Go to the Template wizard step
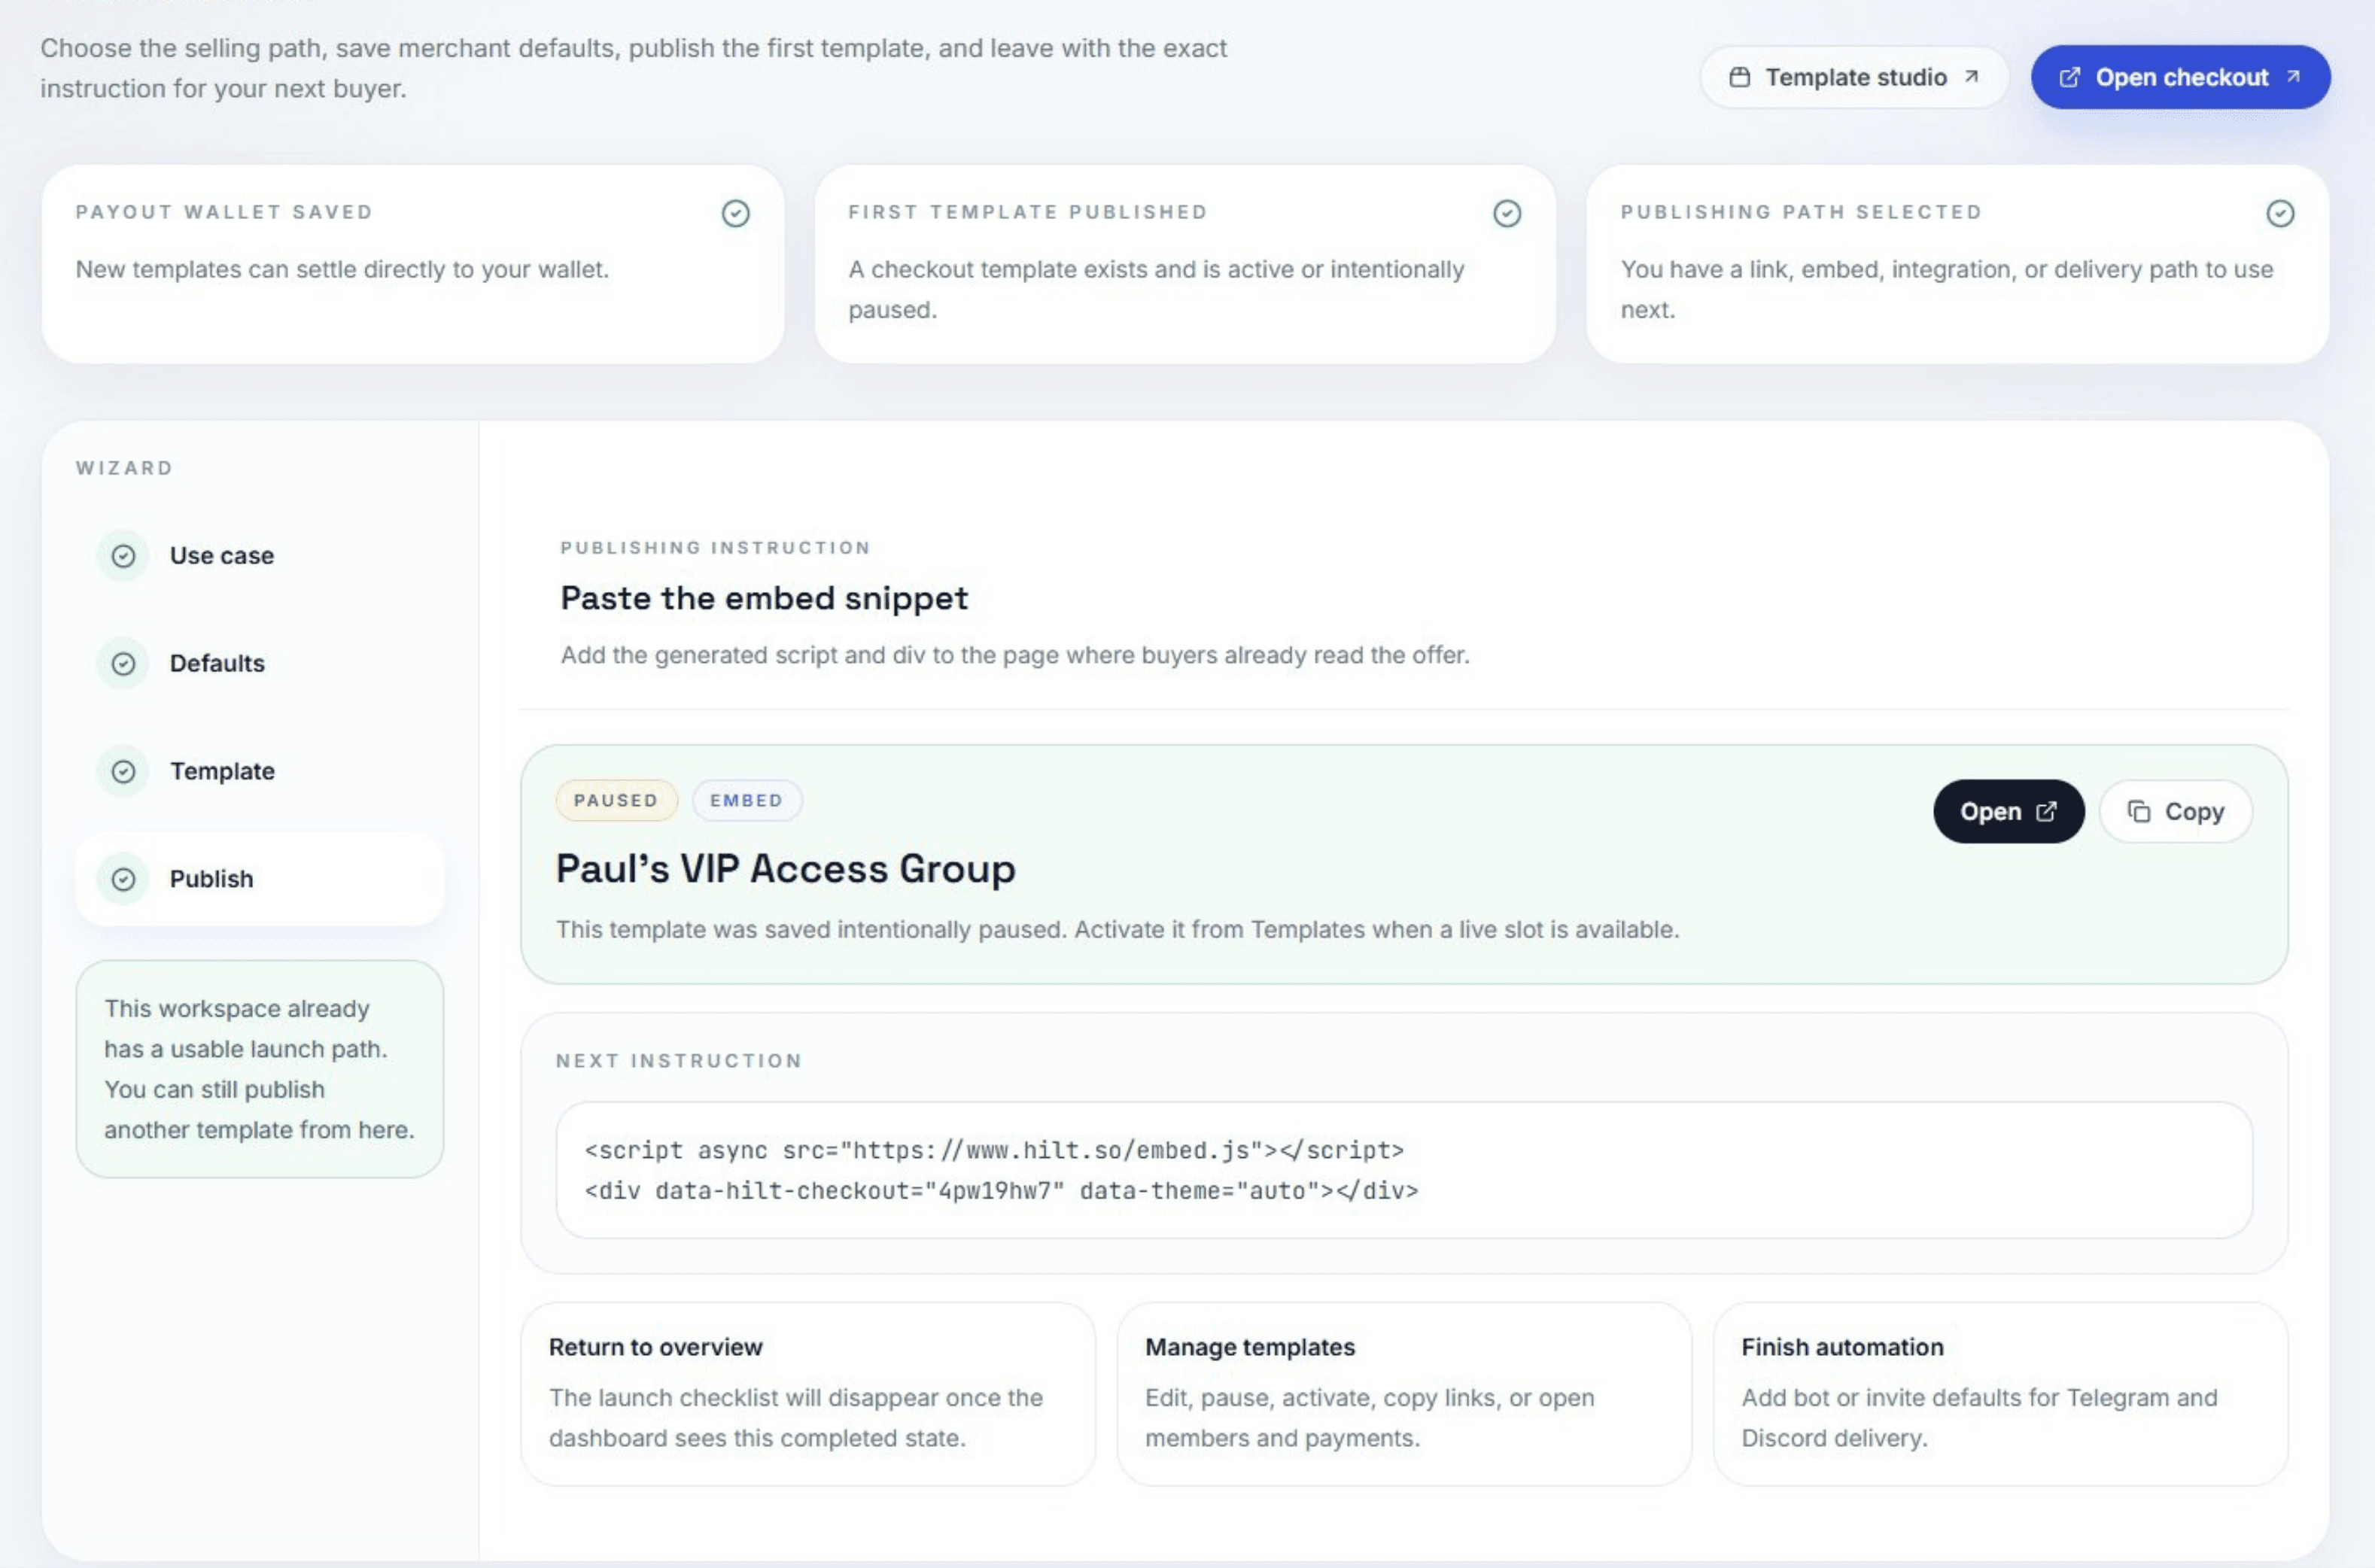Screen dimensions: 2375x1568 pos(260,771)
